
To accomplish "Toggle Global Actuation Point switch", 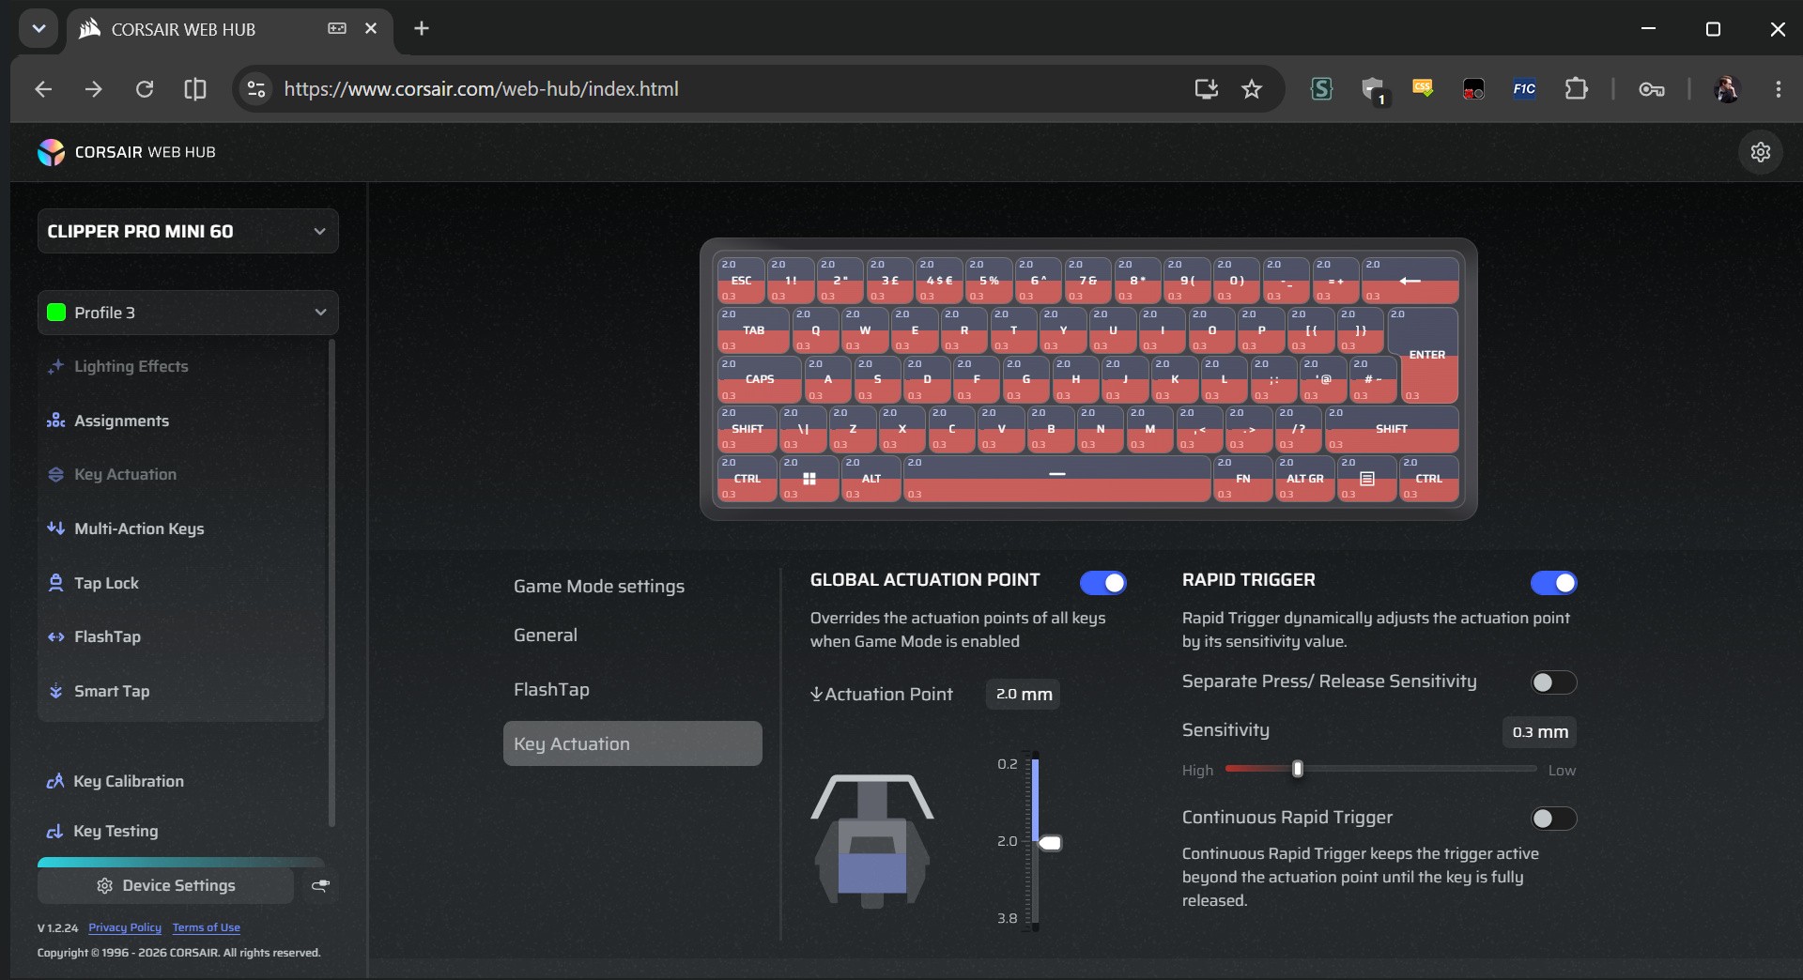I will (x=1102, y=583).
